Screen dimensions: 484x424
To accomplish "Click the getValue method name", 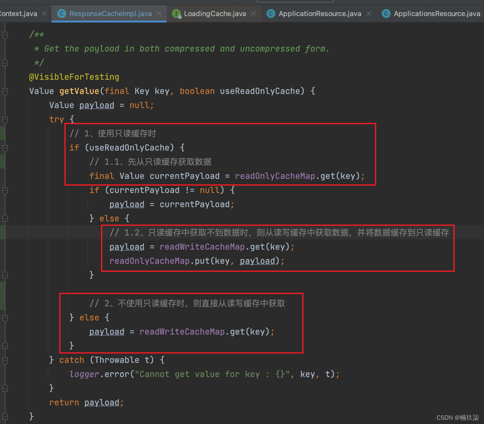I will click(x=79, y=91).
